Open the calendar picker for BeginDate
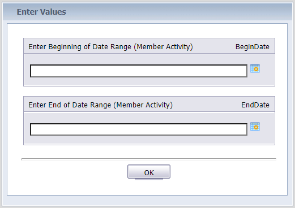The width and height of the screenshot is (295, 208). pyautogui.click(x=255, y=68)
